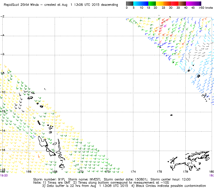Click the "created at Aug 1 13:08 UTC 2015" text
214x188 pixels.
[72, 5]
